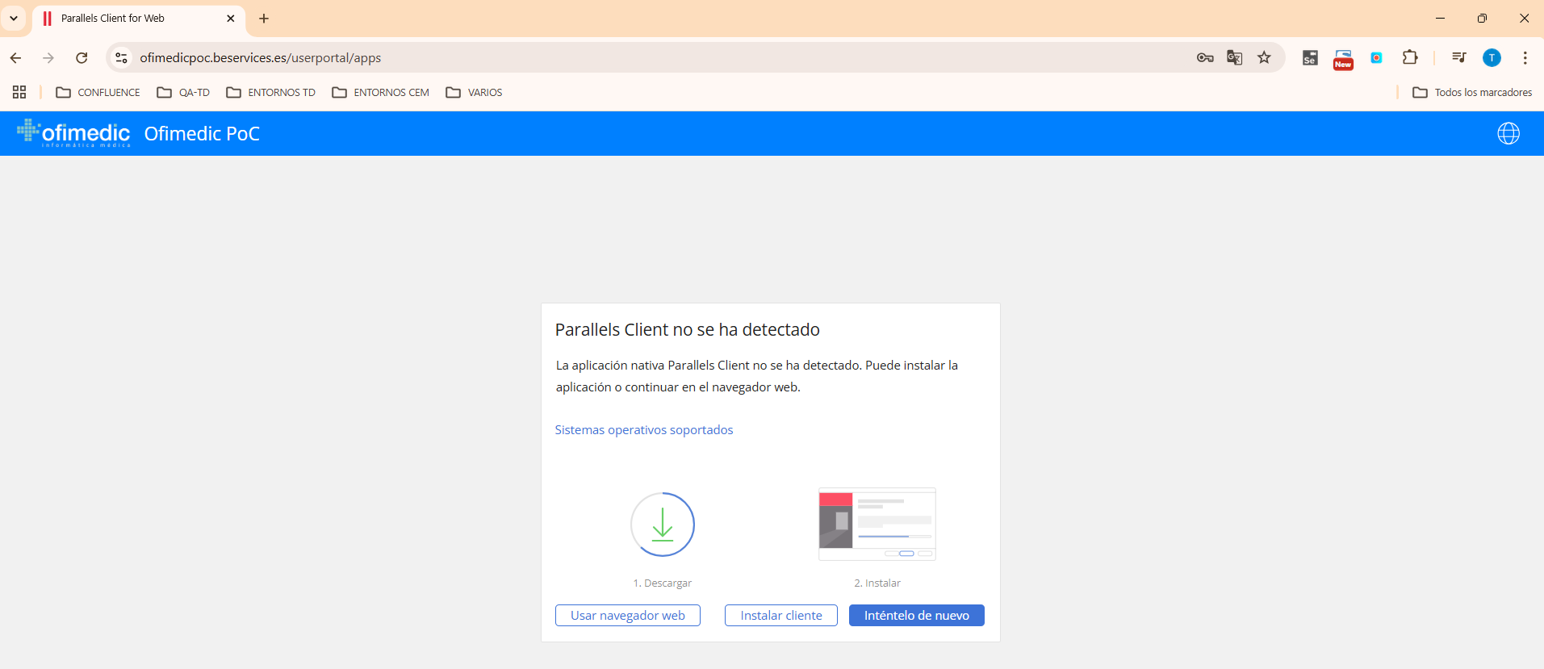Open the password key icon in address bar
The height and width of the screenshot is (669, 1544).
pos(1204,57)
